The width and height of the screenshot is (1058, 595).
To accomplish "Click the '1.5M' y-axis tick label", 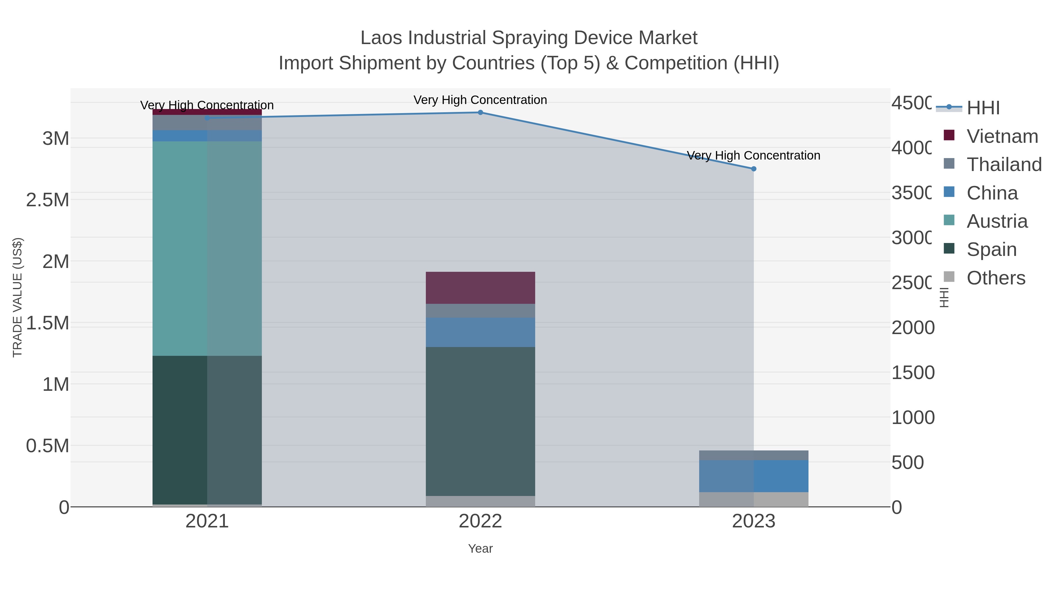I will pos(48,323).
